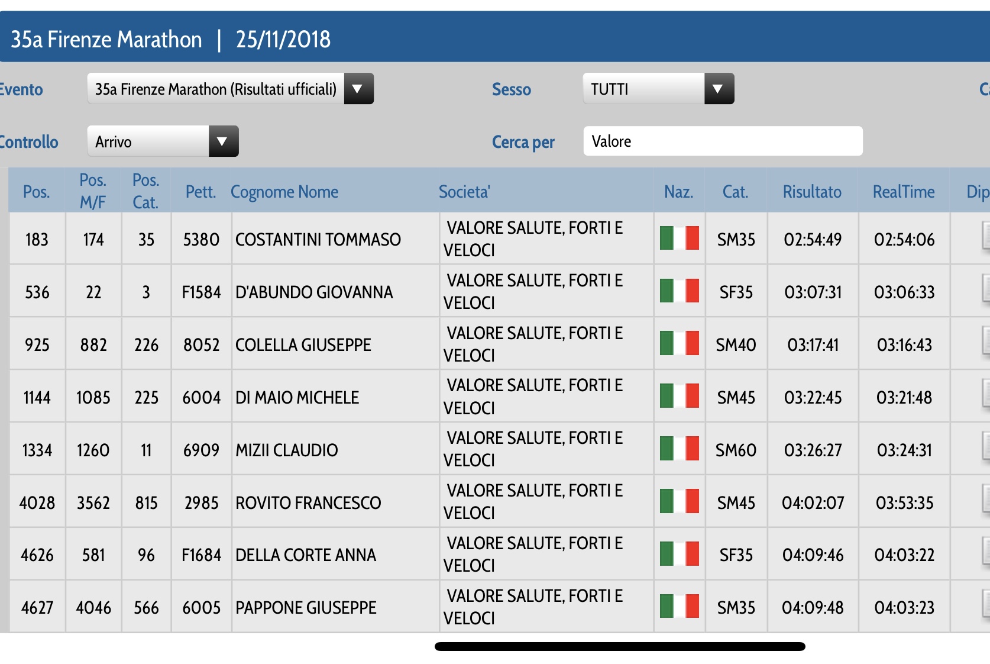Viewport: 990px width, 664px height.
Task: Select runner DELLA CORTE ANNA
Action: pyautogui.click(x=306, y=555)
